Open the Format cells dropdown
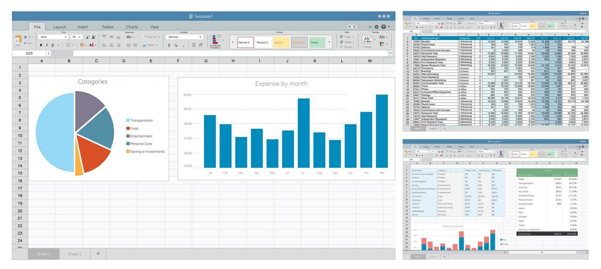The image size is (601, 269). pyautogui.click(x=347, y=47)
